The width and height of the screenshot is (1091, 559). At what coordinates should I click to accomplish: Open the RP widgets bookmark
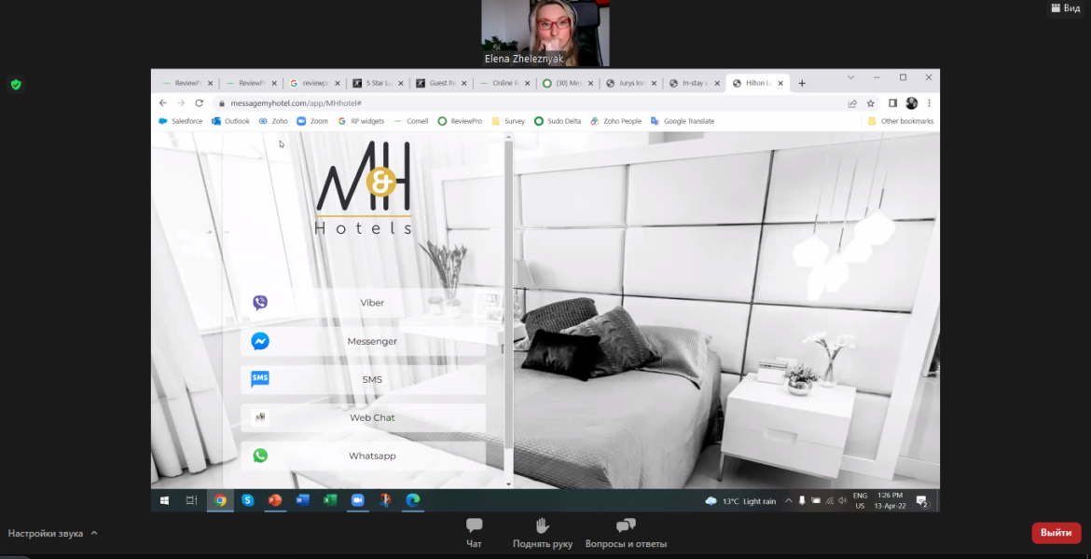pos(361,121)
